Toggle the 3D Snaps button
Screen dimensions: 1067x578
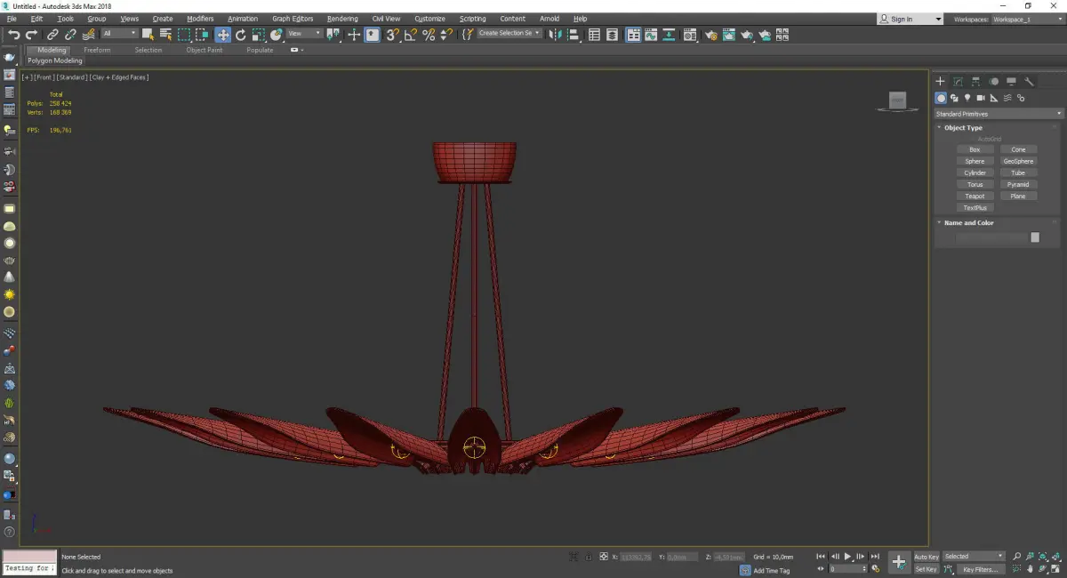coord(391,35)
